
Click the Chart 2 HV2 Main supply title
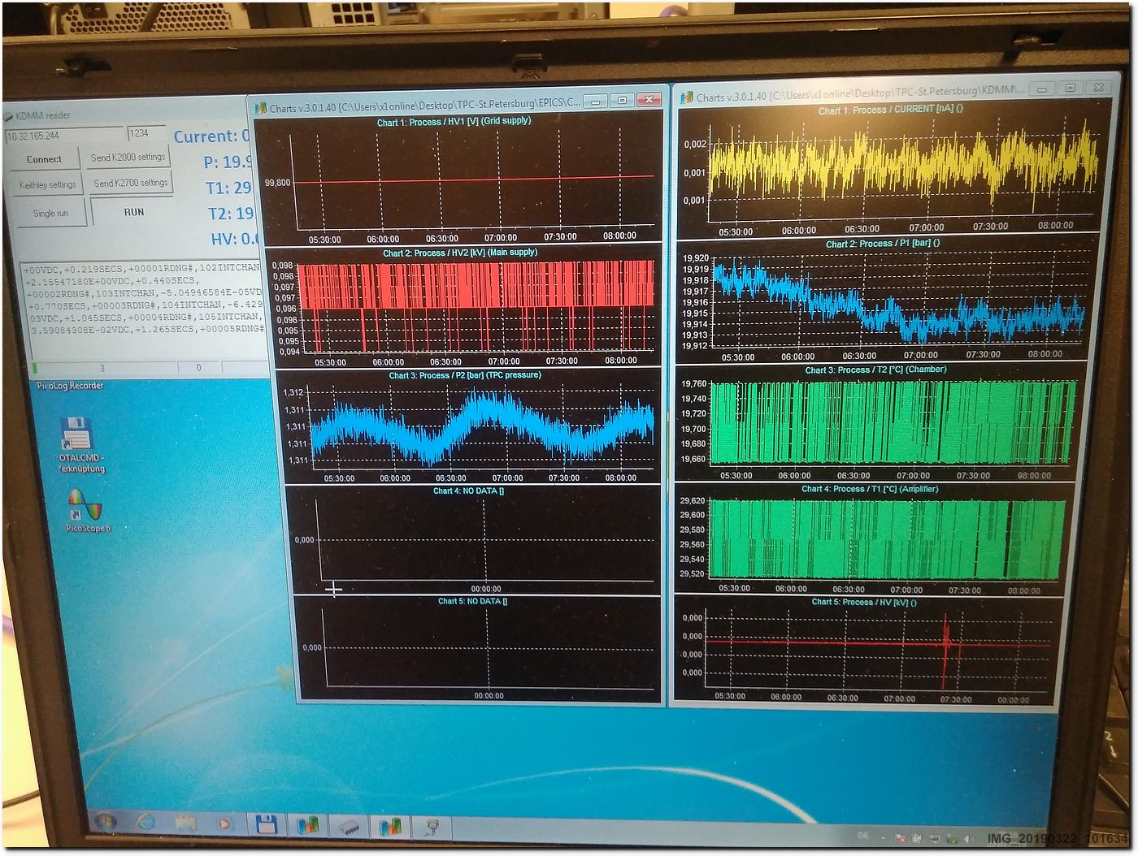click(460, 253)
